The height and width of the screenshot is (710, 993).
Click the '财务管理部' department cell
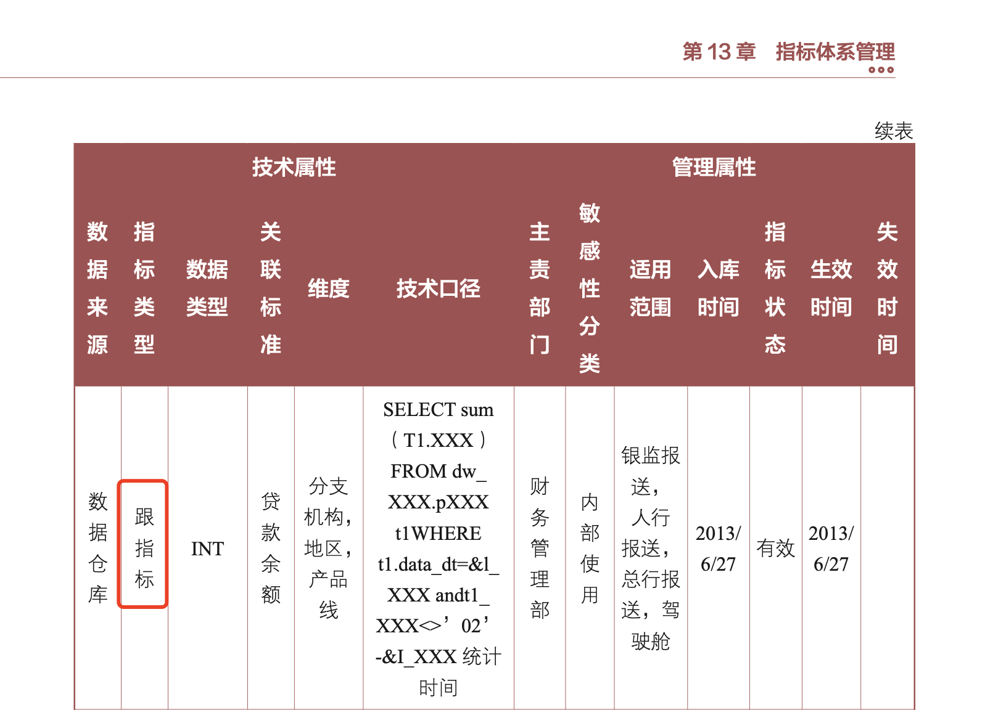[x=540, y=547]
